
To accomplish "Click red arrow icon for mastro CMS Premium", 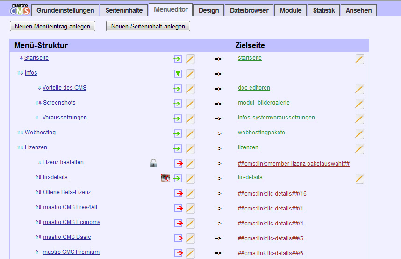I will (178, 253).
